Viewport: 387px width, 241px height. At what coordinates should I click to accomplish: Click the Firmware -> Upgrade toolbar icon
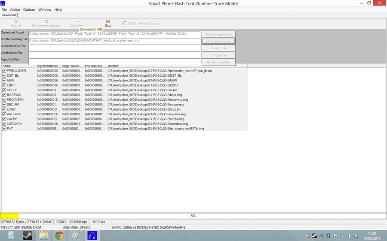[x=46, y=24]
